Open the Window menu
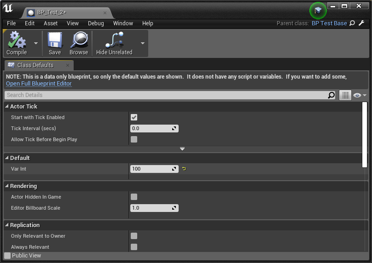 click(123, 23)
